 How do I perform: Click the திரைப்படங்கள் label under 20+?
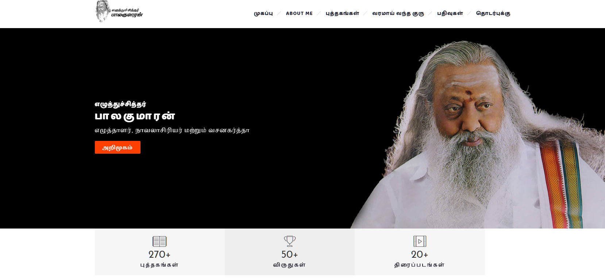[419, 265]
